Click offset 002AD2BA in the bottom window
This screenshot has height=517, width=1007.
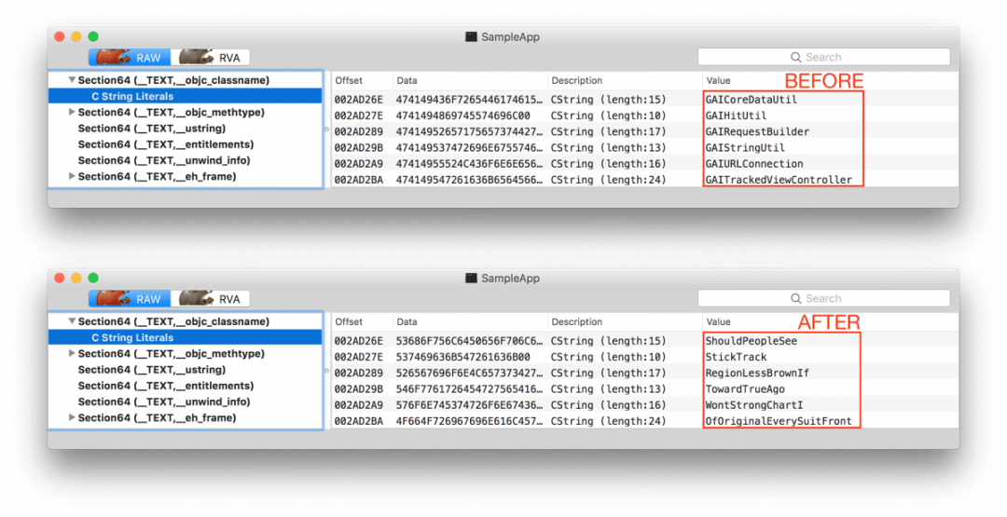358,421
